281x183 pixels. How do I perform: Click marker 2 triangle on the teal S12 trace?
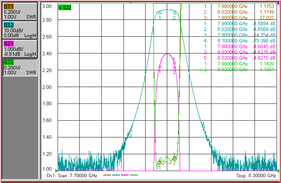[174, 12]
